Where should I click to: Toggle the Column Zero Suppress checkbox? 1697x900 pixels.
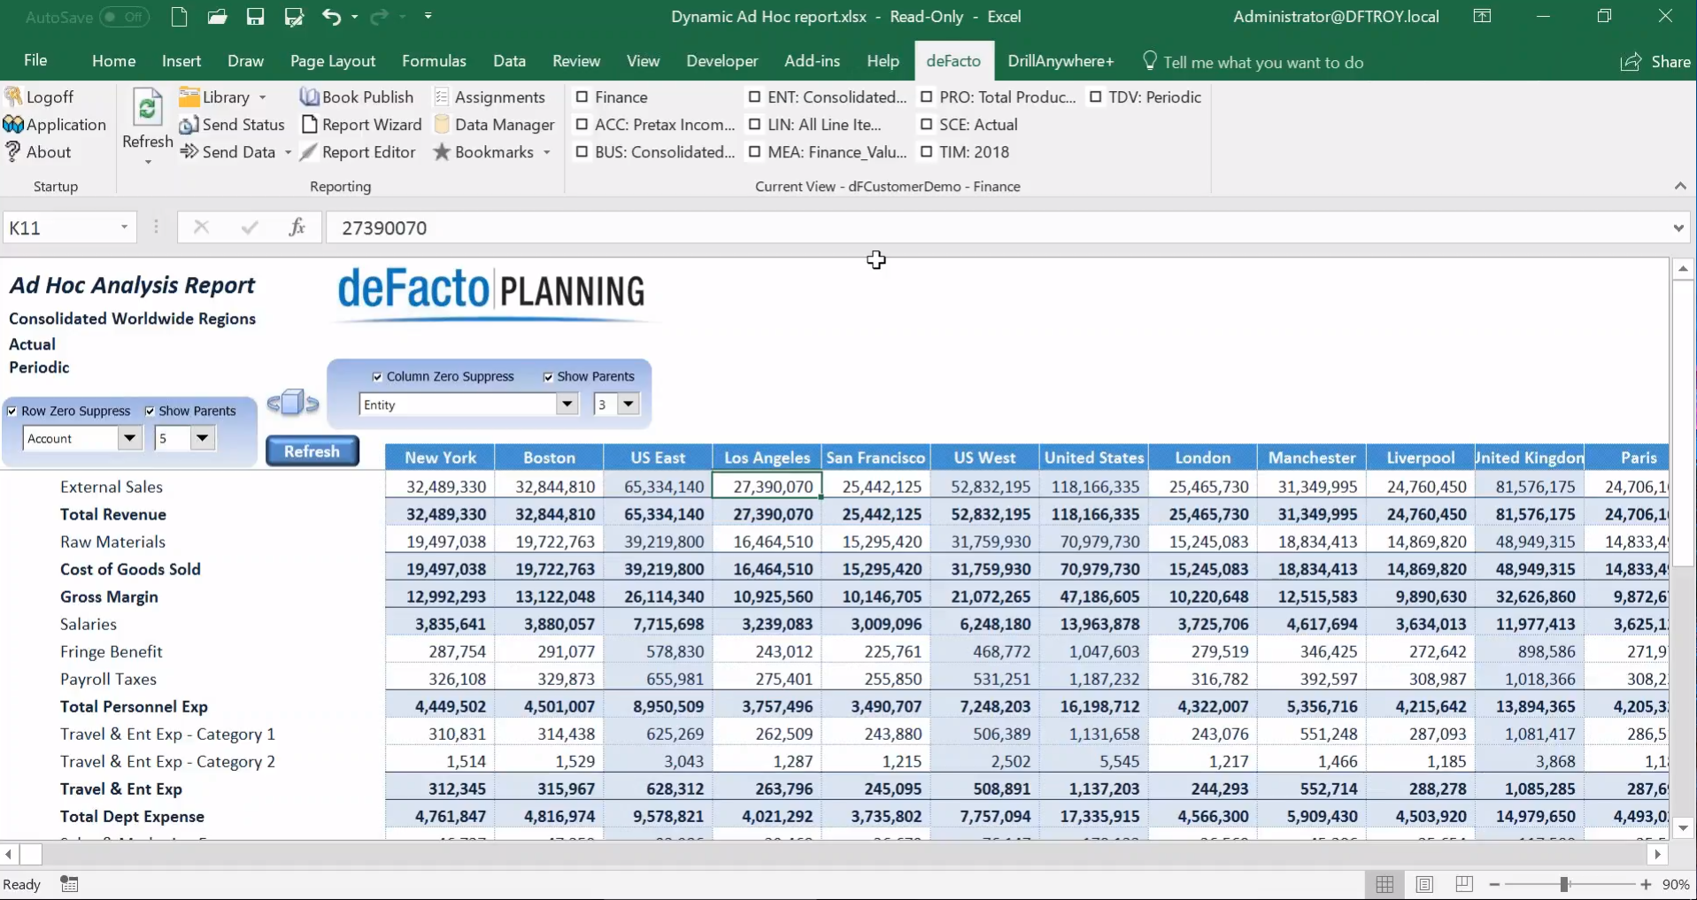point(378,377)
